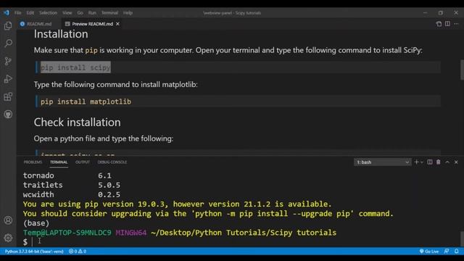Click the 'traitlets 5.0.5' terminal row
The height and width of the screenshot is (261, 464).
(x=72, y=185)
